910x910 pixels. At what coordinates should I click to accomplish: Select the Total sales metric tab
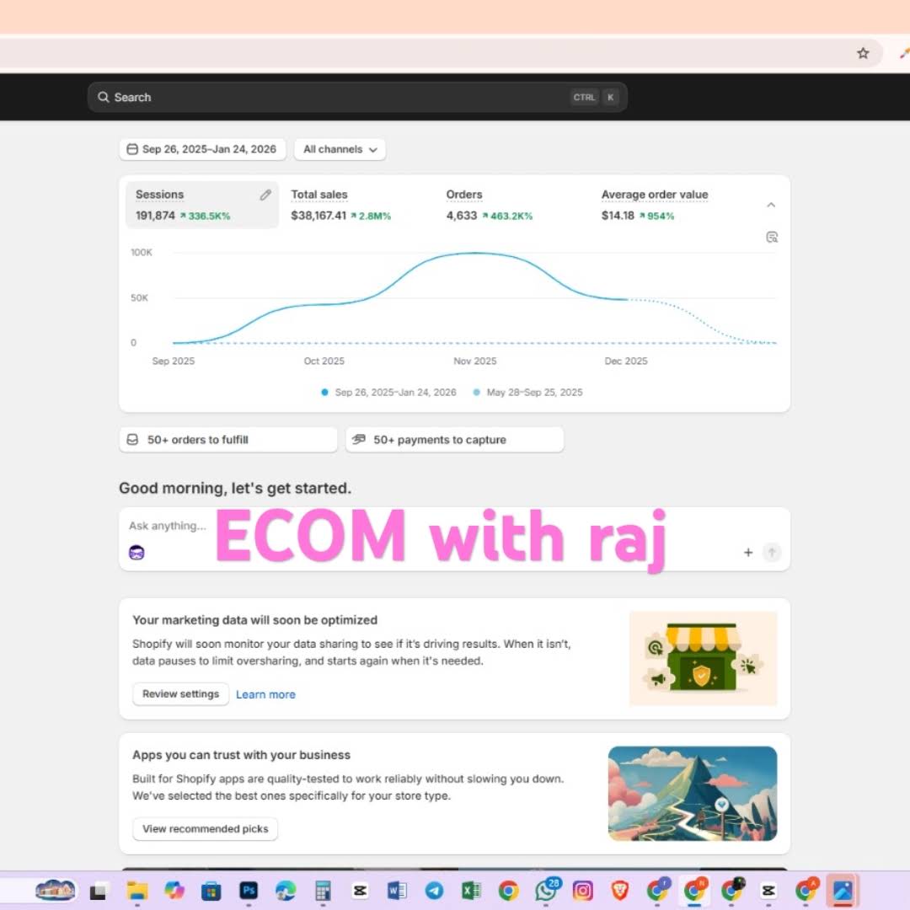tap(357, 205)
